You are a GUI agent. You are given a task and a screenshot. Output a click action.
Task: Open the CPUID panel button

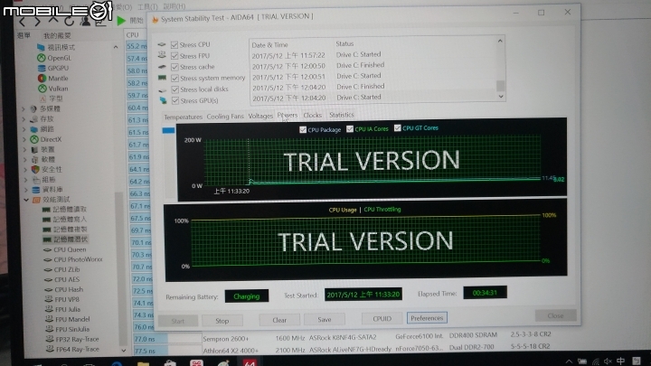point(382,318)
